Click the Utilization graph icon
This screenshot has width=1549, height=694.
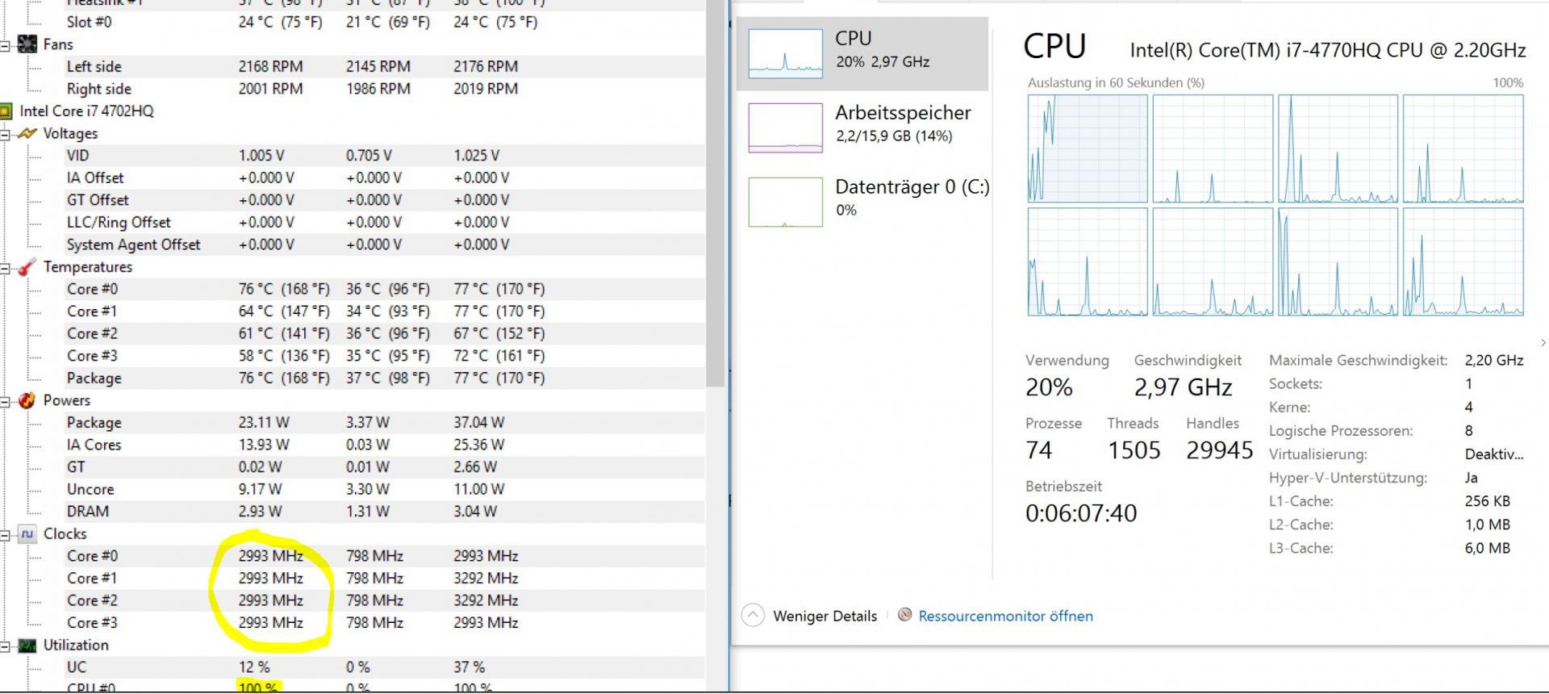point(27,646)
